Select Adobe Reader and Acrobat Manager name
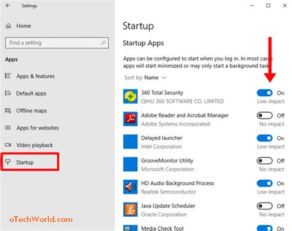Viewport: 292px width, 231px height. click(185, 115)
